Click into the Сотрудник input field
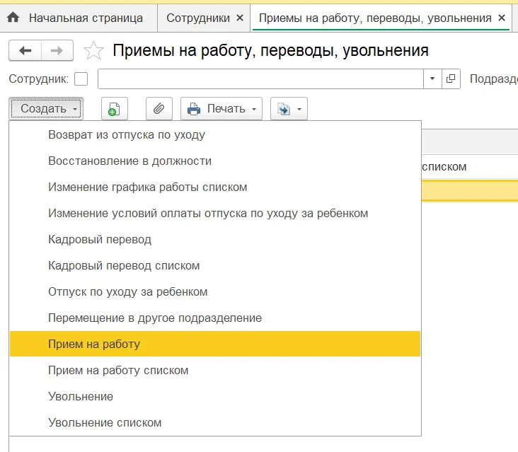Image resolution: width=518 pixels, height=452 pixels. point(260,79)
